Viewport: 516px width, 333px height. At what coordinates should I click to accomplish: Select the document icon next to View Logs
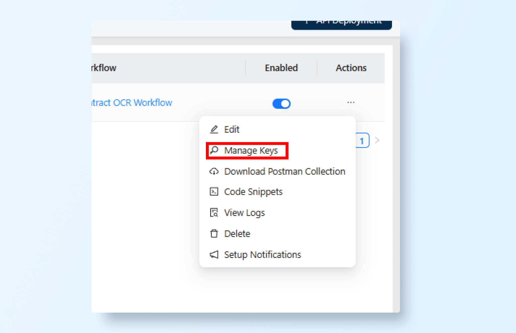click(214, 213)
